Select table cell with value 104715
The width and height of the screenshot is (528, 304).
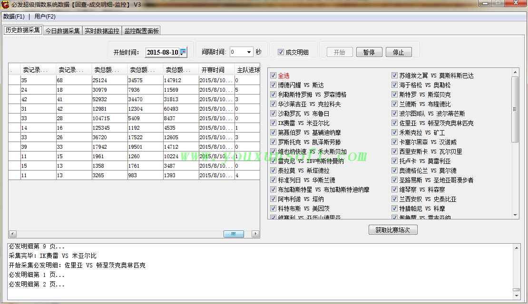click(109, 118)
